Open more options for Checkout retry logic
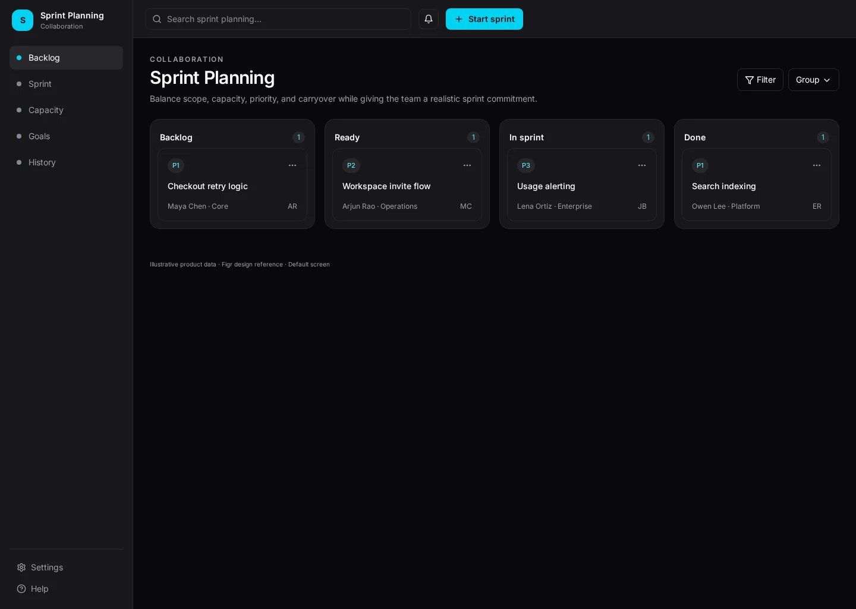This screenshot has width=856, height=609. point(292,165)
